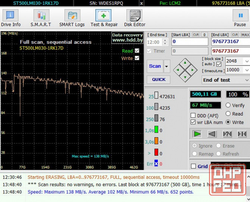Image resolution: width=250 pixels, height=202 pixels.
Task: Click the right arrow on navigation diamond
Action: (193, 70)
